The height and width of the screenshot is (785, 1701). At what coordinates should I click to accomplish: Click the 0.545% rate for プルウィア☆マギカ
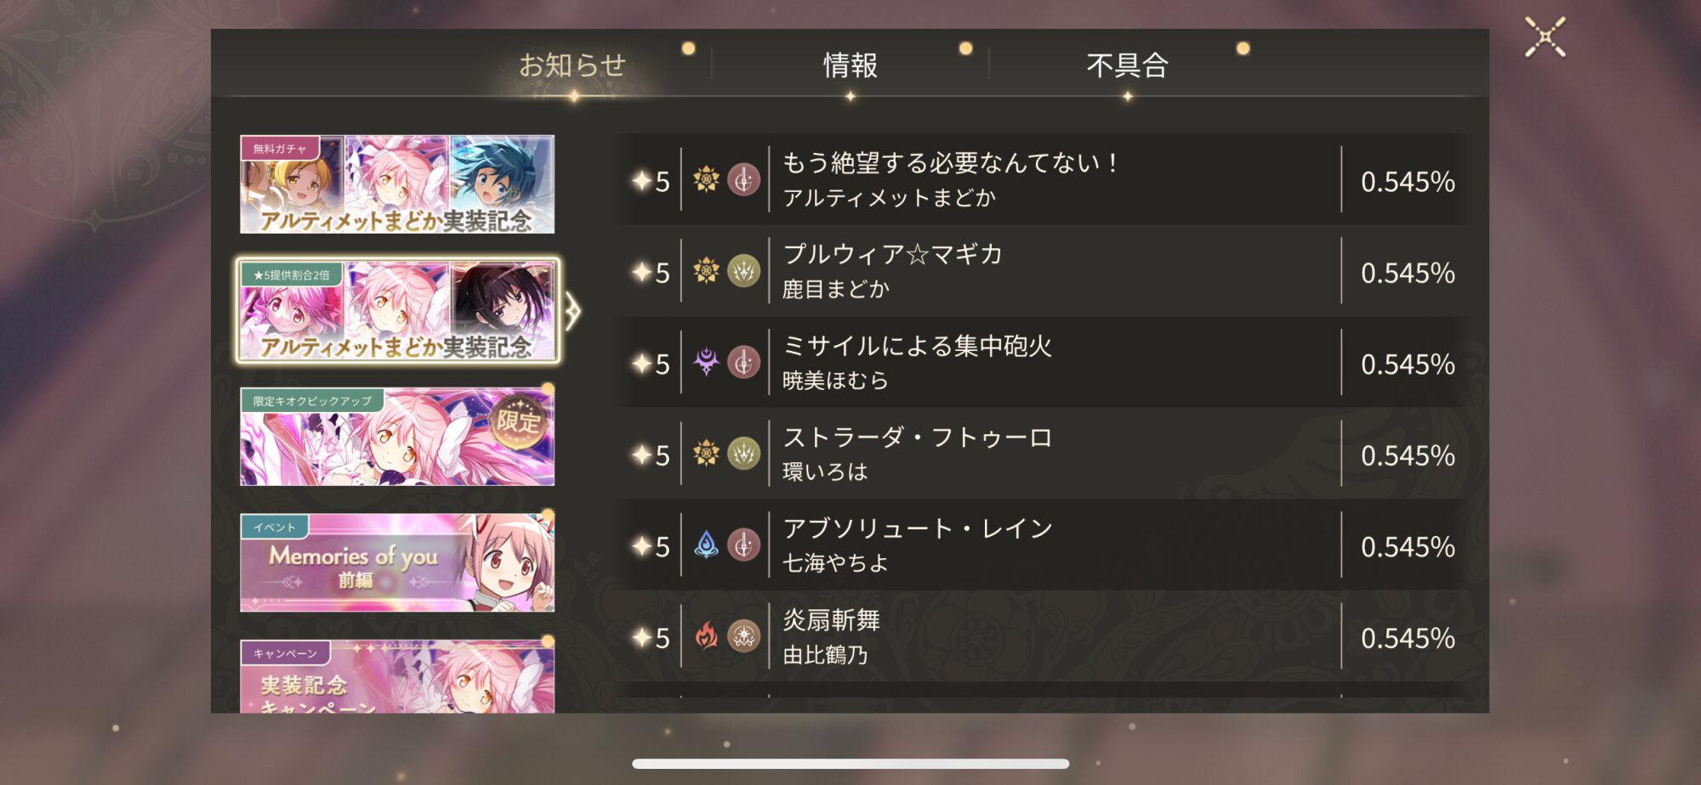pyautogui.click(x=1408, y=273)
